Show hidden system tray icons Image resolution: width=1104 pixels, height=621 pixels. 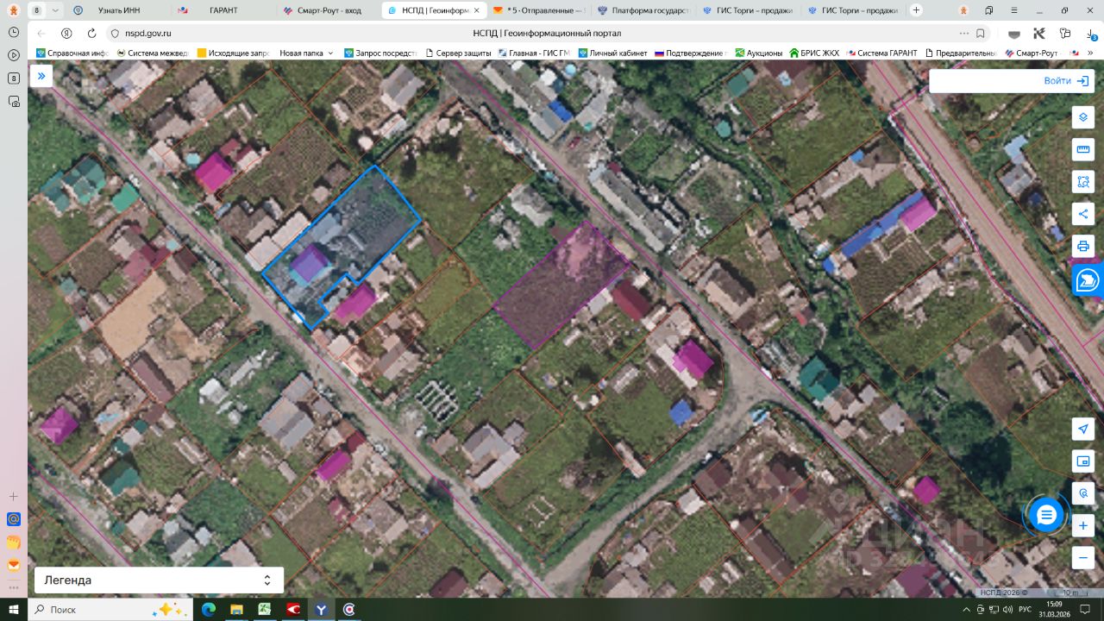[966, 610]
